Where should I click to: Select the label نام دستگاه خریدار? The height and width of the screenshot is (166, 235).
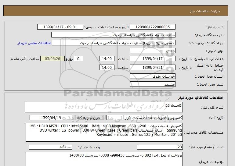[209, 35]
